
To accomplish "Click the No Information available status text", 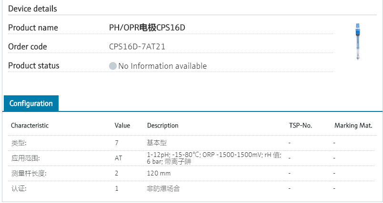I will pyautogui.click(x=162, y=66).
